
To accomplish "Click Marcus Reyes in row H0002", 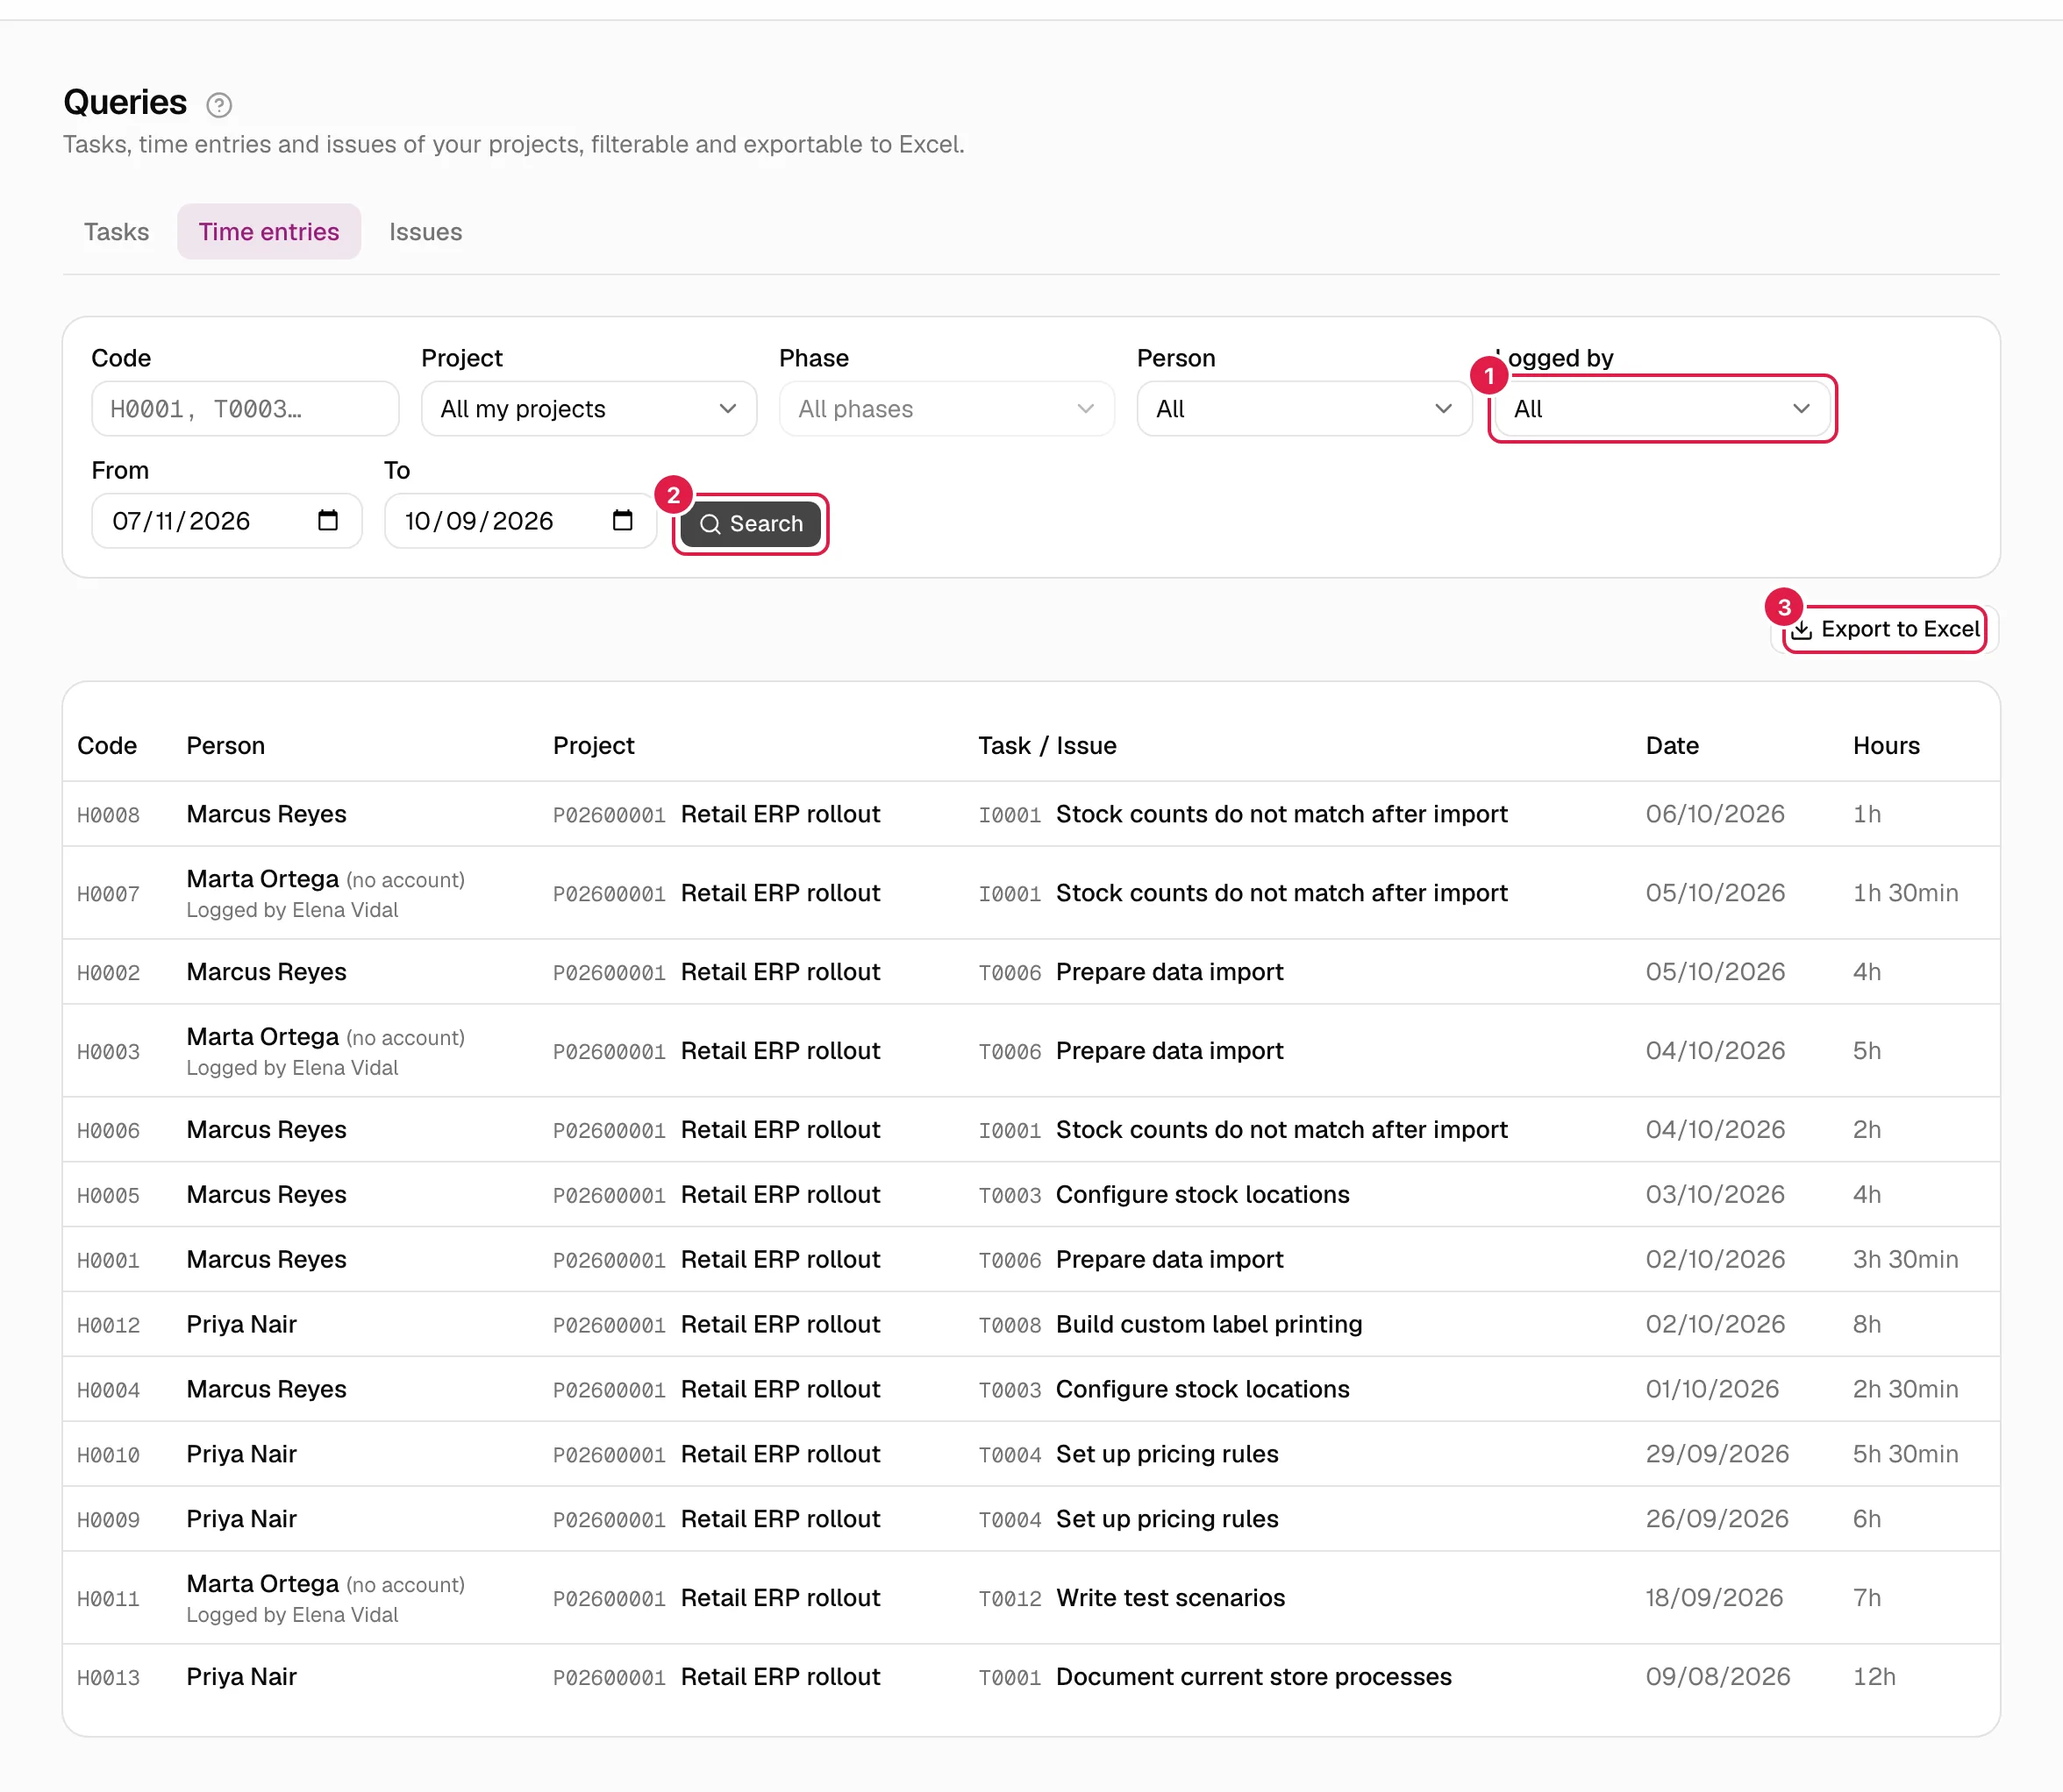I will coord(266,972).
